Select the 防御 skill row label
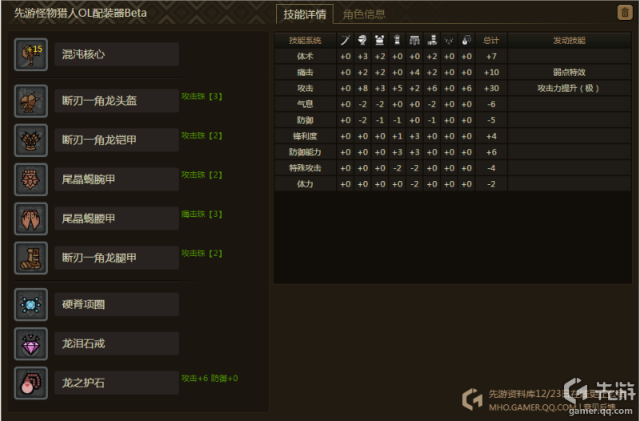This screenshot has width=640, height=421. [x=306, y=120]
